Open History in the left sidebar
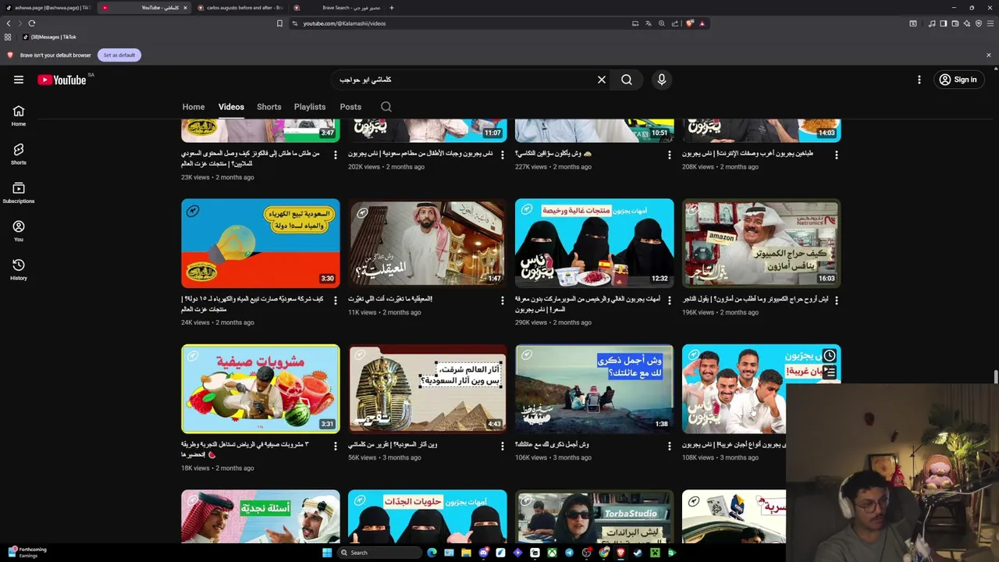Image resolution: width=999 pixels, height=562 pixels. click(19, 269)
